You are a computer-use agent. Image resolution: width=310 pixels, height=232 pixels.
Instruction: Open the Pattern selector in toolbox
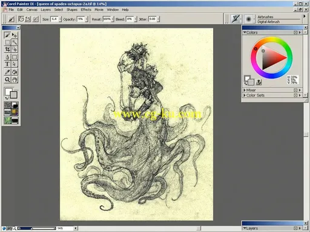point(7,112)
